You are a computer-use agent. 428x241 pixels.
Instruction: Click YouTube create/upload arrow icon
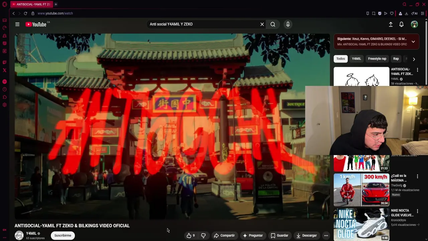(x=391, y=24)
